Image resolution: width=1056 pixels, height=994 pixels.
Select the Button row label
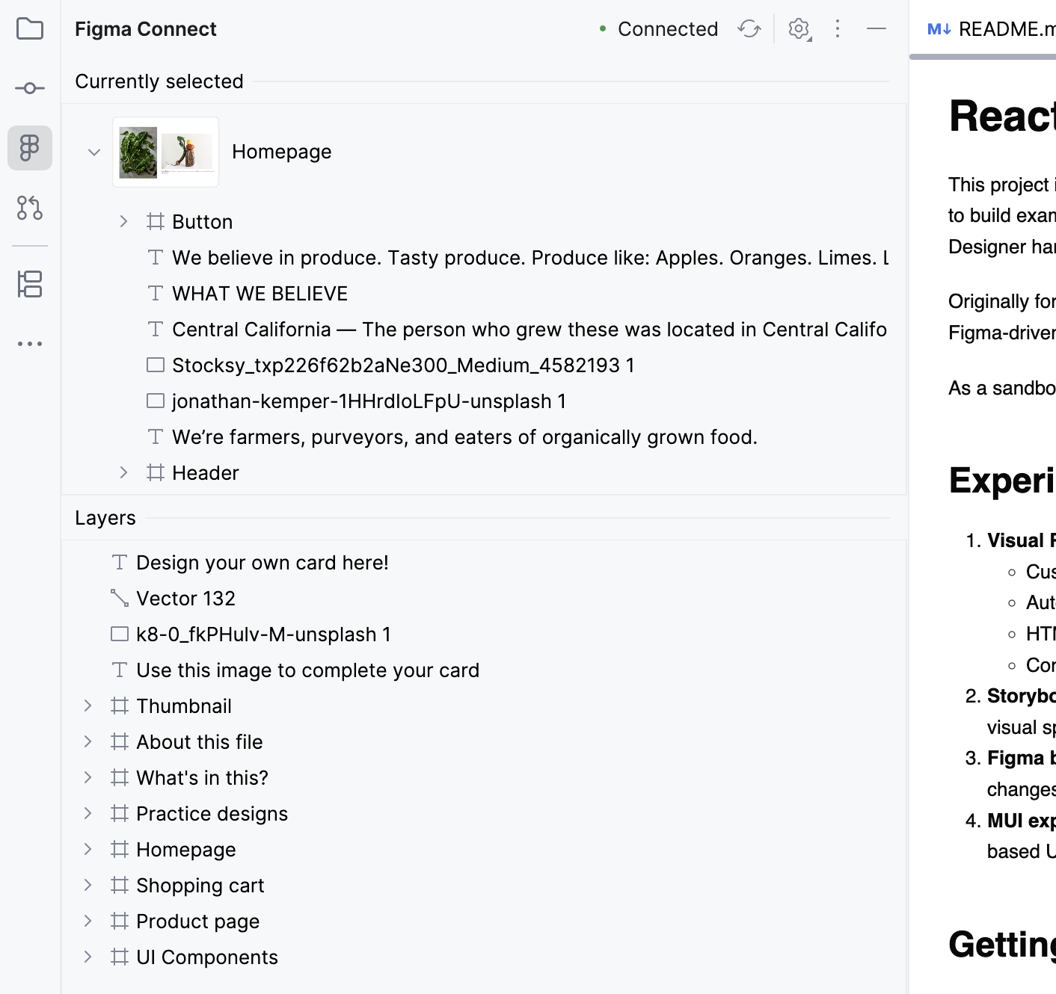(x=202, y=222)
